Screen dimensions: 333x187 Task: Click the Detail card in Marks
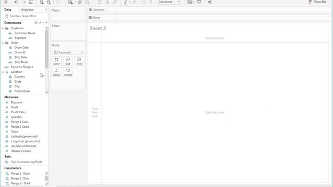point(57,72)
